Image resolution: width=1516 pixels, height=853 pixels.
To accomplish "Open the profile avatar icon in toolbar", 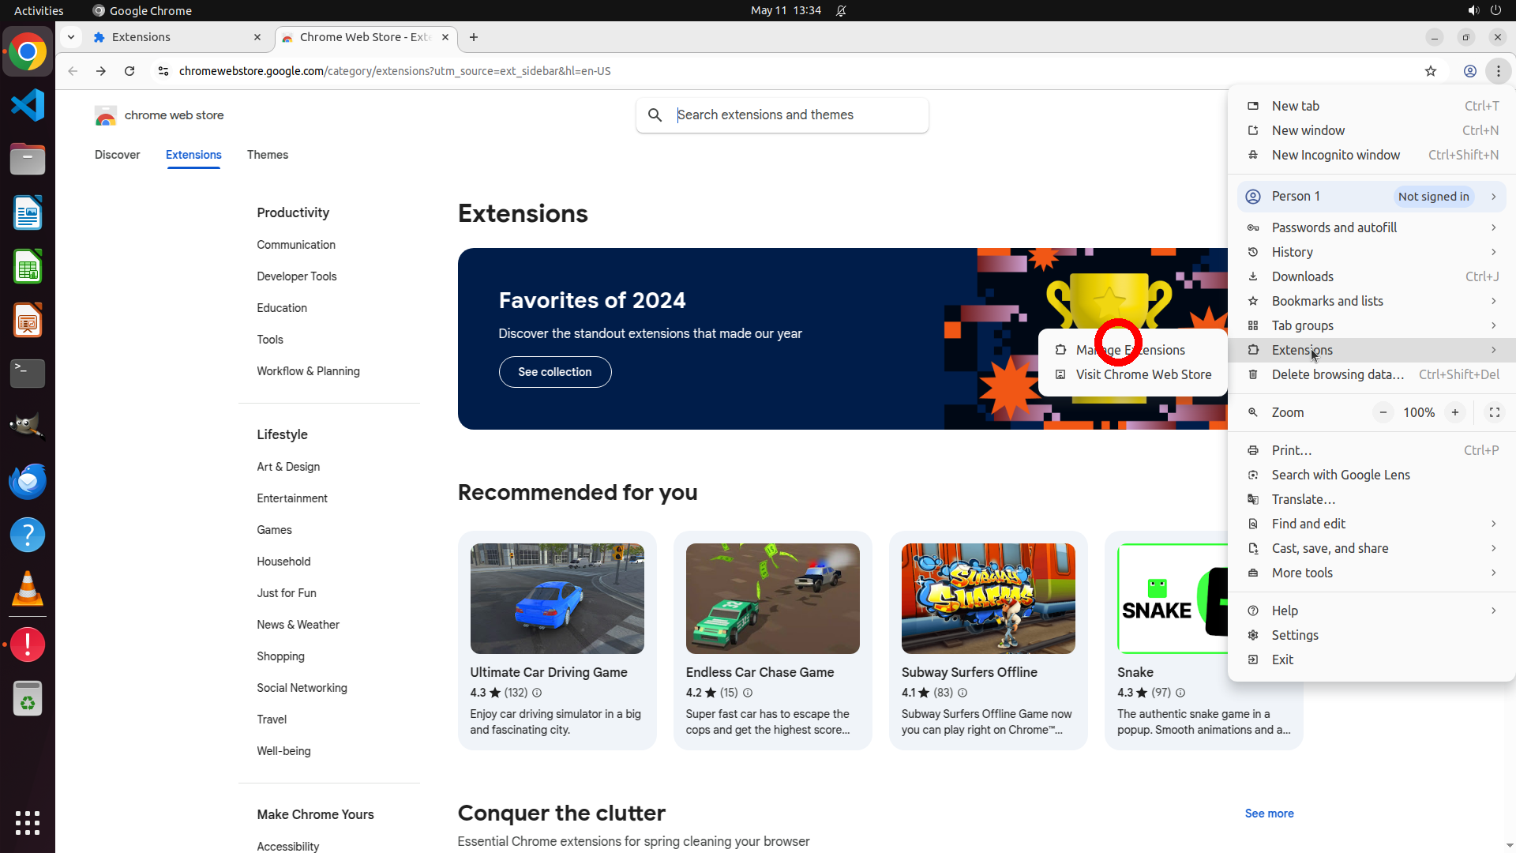I will (1469, 71).
